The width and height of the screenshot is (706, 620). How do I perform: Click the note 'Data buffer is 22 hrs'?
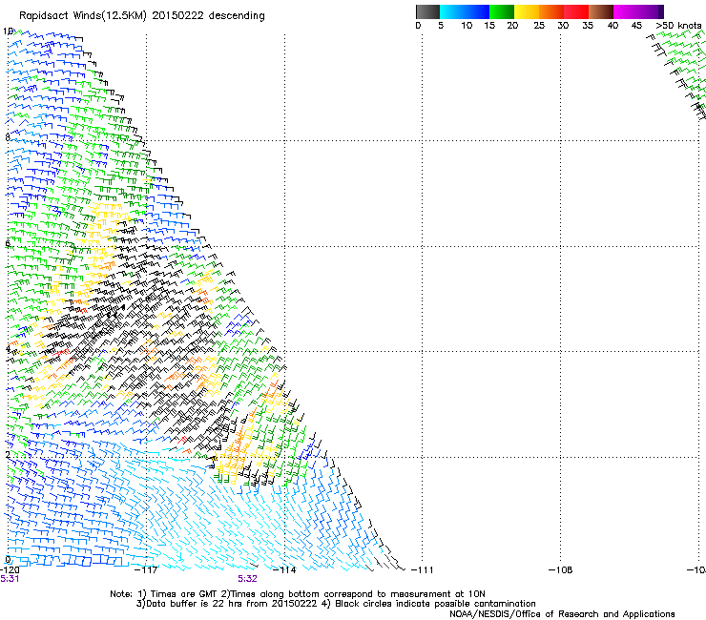[x=194, y=604]
